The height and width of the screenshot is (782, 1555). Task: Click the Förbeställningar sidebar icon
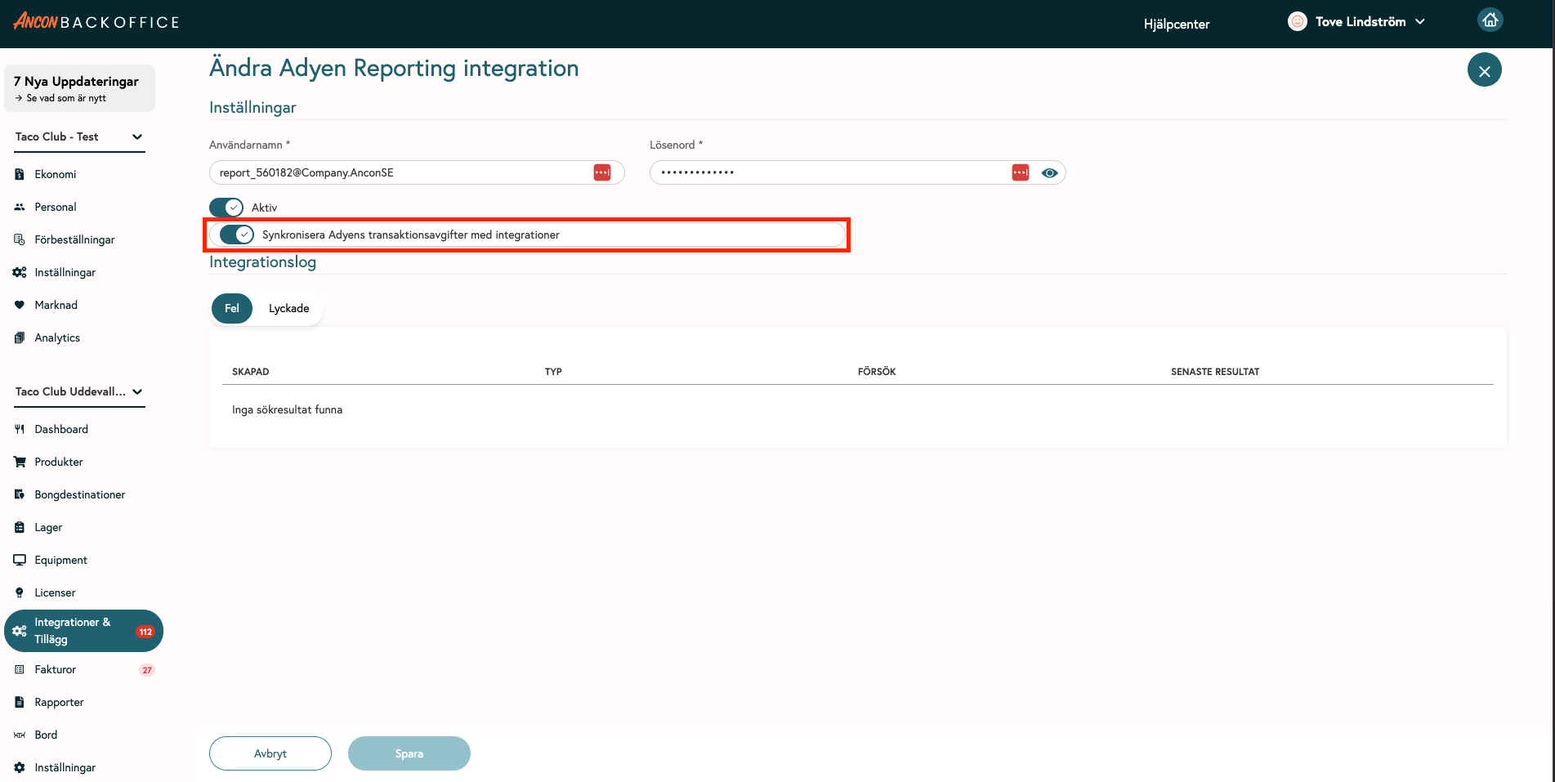tap(20, 239)
